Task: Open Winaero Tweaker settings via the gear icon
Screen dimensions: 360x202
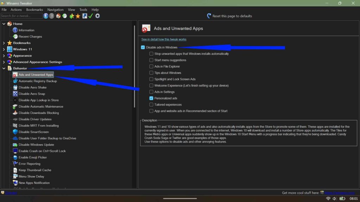Action: (97, 16)
